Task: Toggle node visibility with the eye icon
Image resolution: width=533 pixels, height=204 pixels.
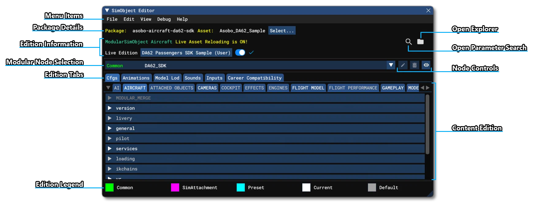Action: coord(426,65)
